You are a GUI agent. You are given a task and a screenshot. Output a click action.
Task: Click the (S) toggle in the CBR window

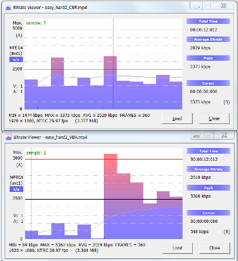[226, 102]
